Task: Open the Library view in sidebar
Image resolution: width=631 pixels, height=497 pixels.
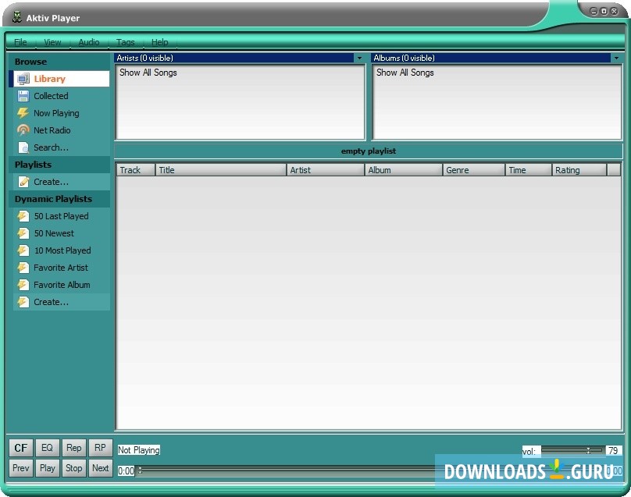Action: coord(49,78)
